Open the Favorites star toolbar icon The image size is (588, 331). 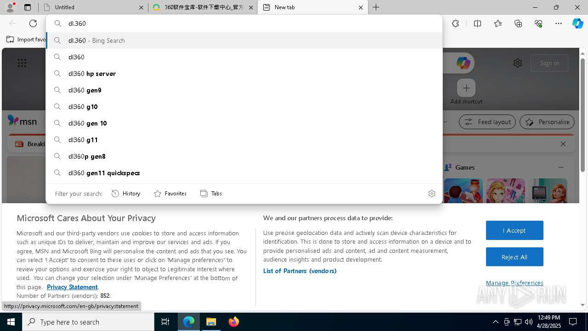point(498,23)
